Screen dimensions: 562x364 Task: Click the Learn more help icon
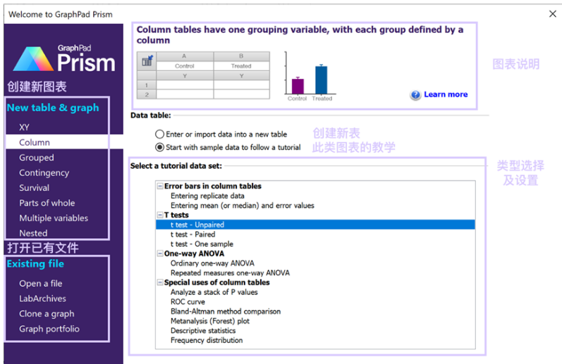click(x=415, y=95)
